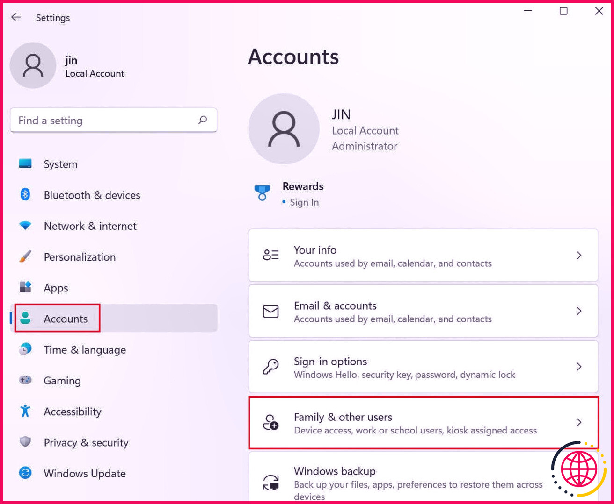Click the Sign-in options key icon
Viewport: 614px width, 504px height.
pyautogui.click(x=271, y=367)
